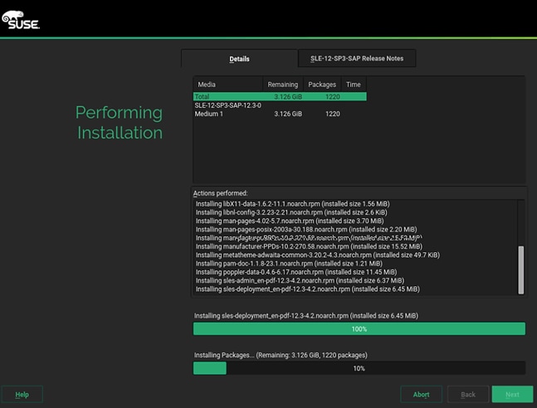
Task: Click the manufacturer-PPDs-10.2-270.58 log entry
Action: (309, 246)
